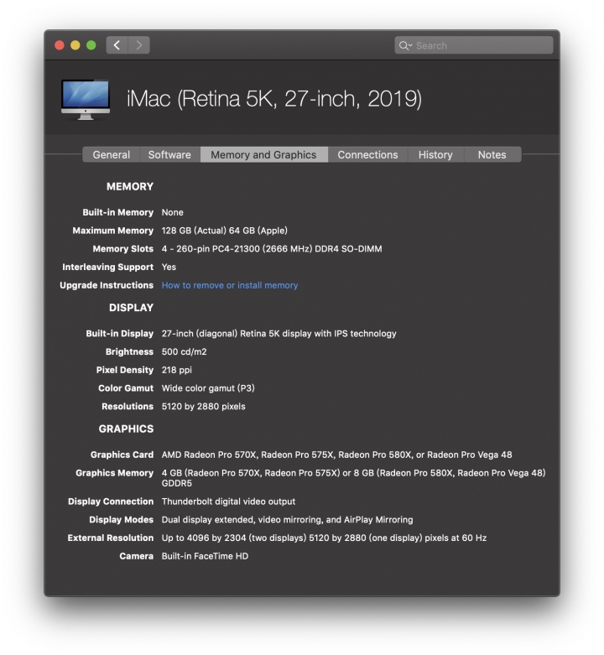Click the iMac computer image icon
604x655 pixels.
(86, 100)
